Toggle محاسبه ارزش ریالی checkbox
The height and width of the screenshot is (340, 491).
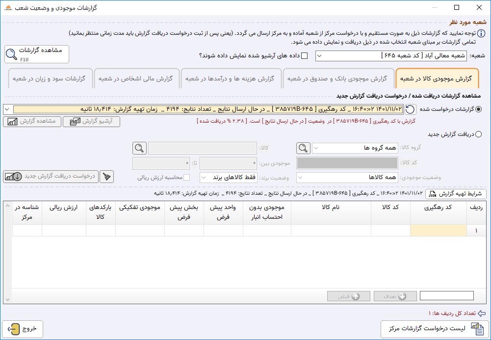[x=186, y=178]
